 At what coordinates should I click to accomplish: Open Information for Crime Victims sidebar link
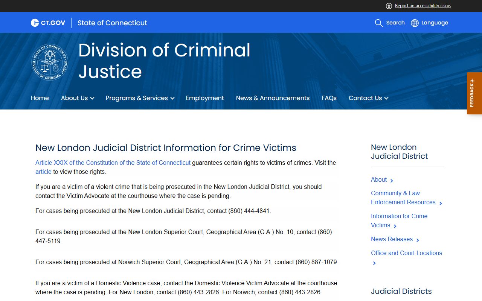click(399, 220)
